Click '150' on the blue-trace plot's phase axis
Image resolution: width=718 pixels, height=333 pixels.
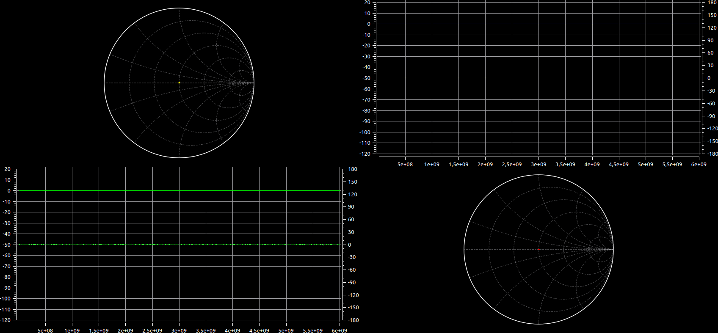[712, 15]
